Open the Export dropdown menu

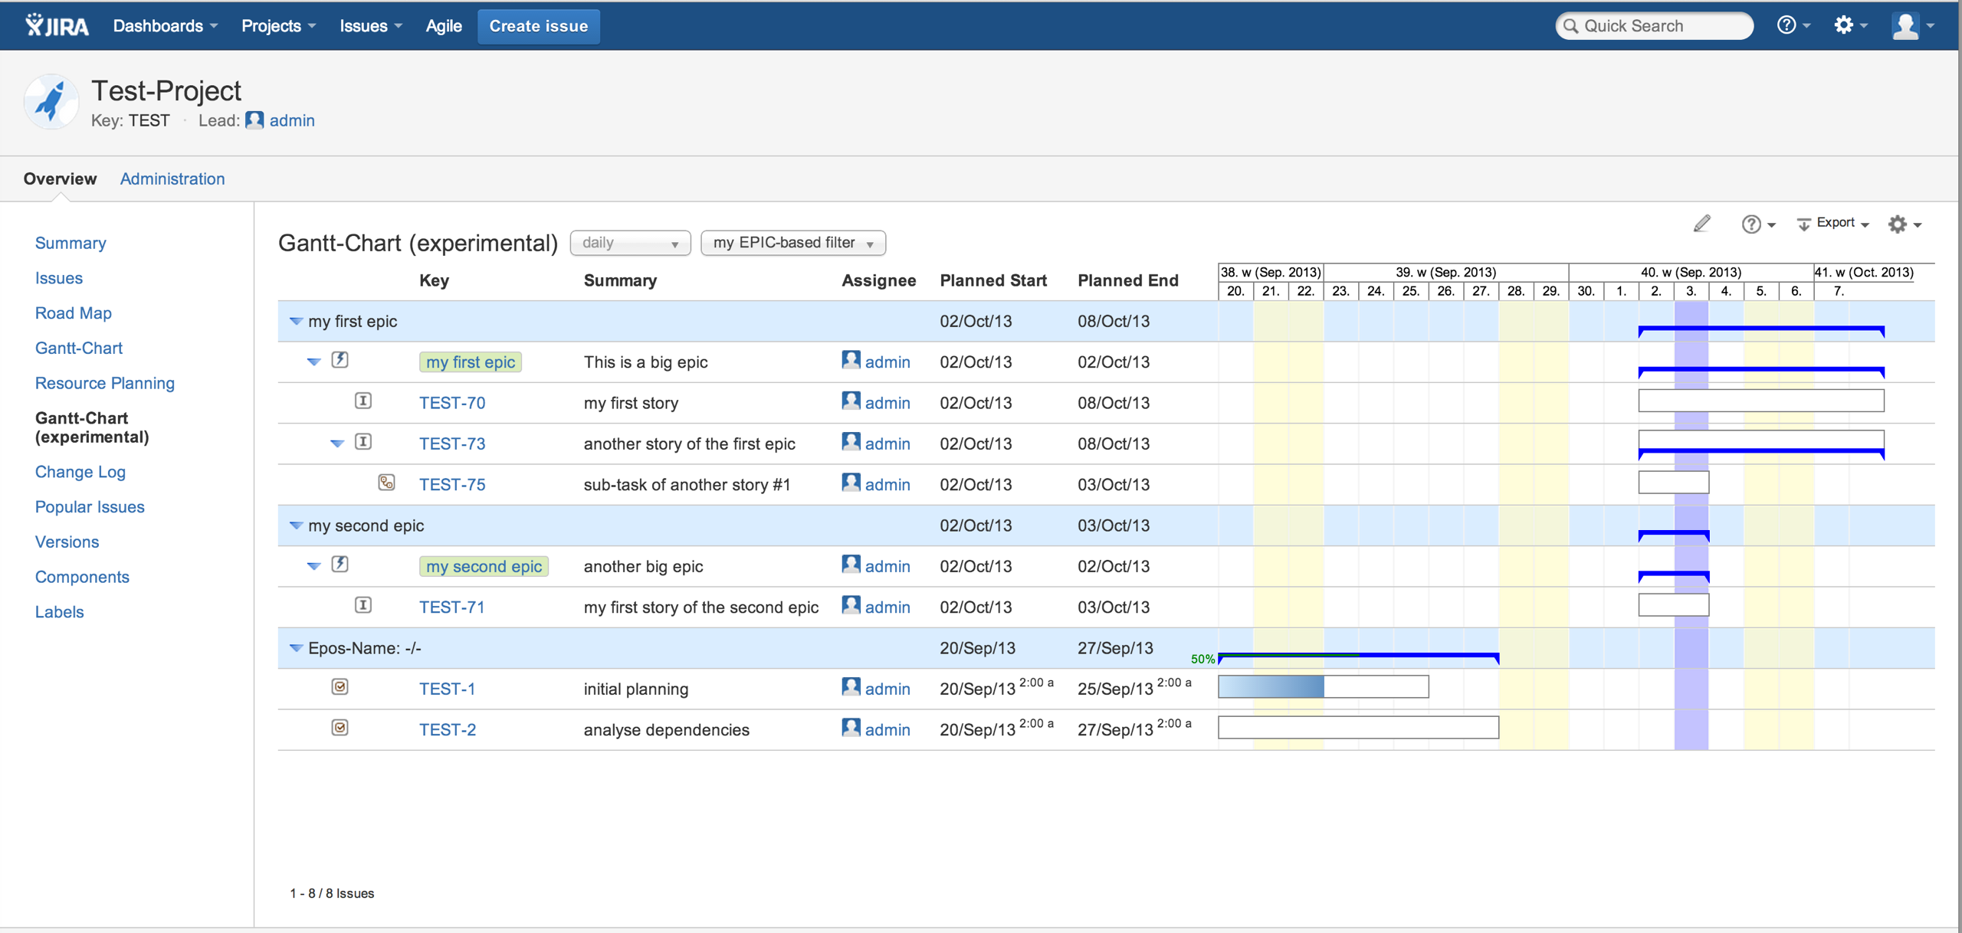click(x=1832, y=224)
